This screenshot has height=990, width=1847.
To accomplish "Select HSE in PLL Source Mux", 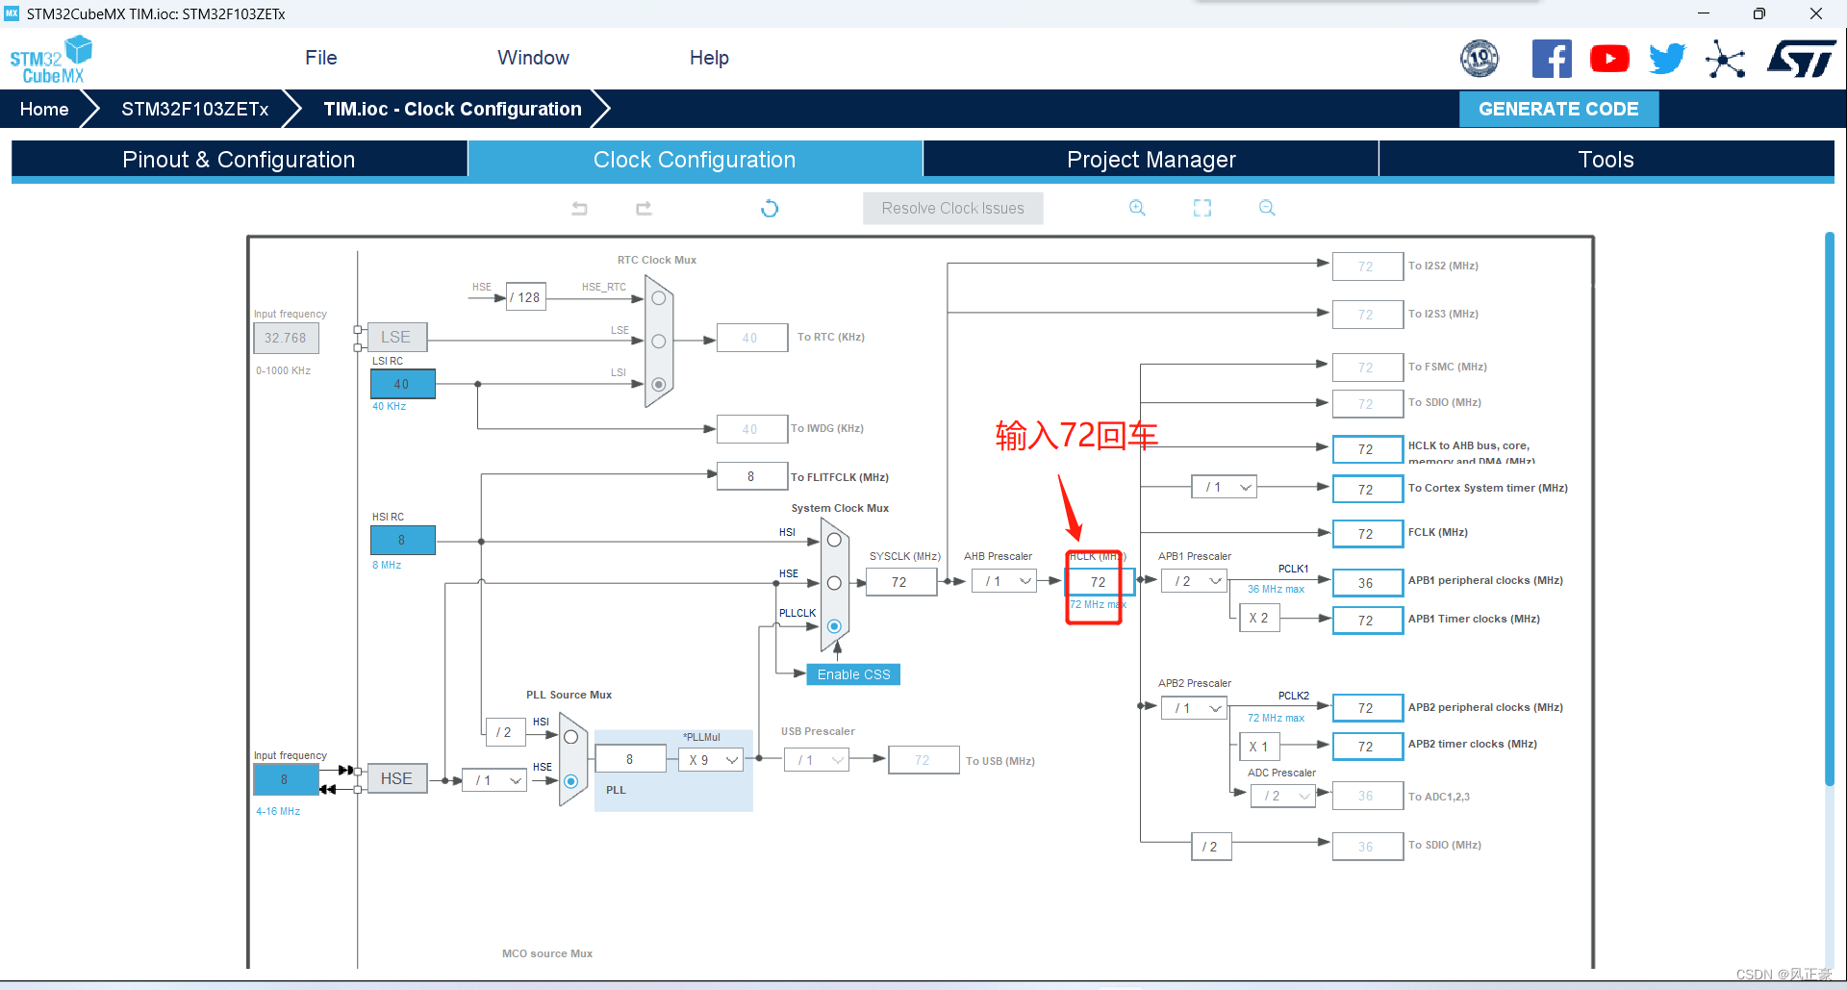I will (x=571, y=781).
